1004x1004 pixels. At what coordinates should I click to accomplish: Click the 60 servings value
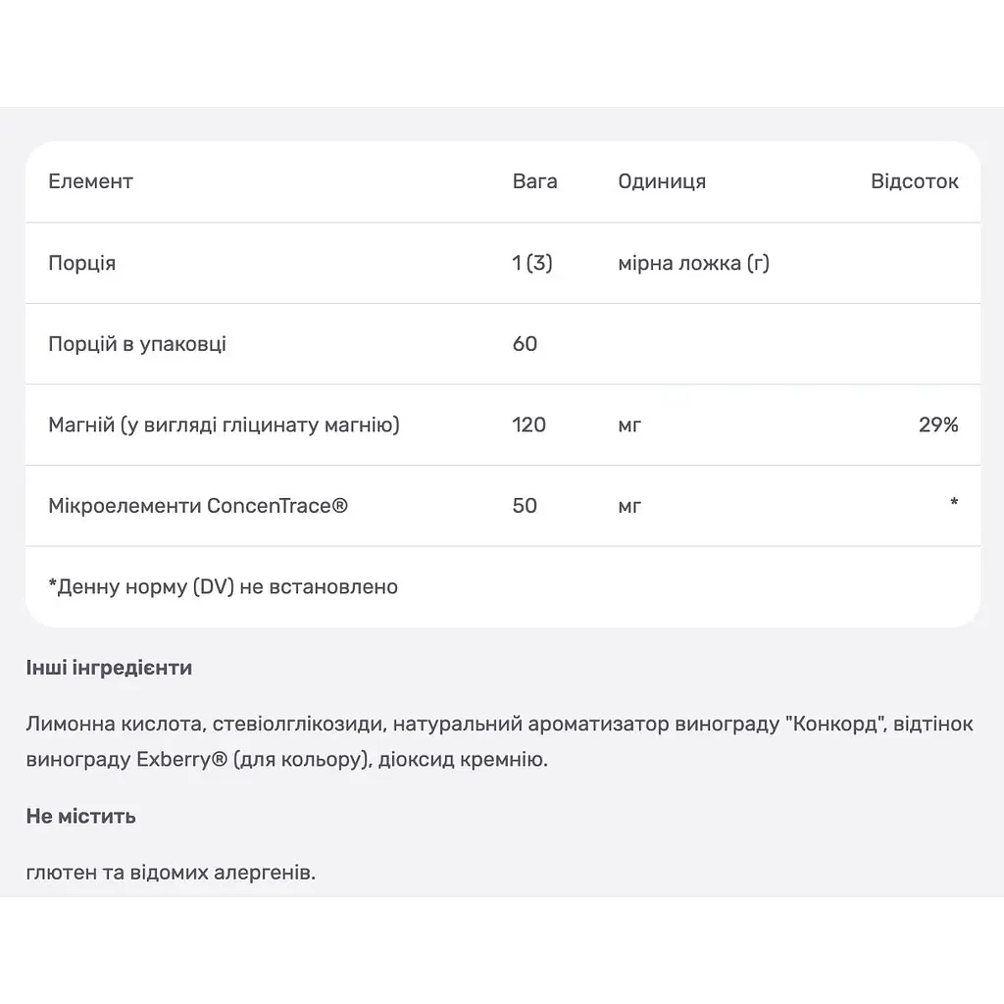click(x=525, y=344)
